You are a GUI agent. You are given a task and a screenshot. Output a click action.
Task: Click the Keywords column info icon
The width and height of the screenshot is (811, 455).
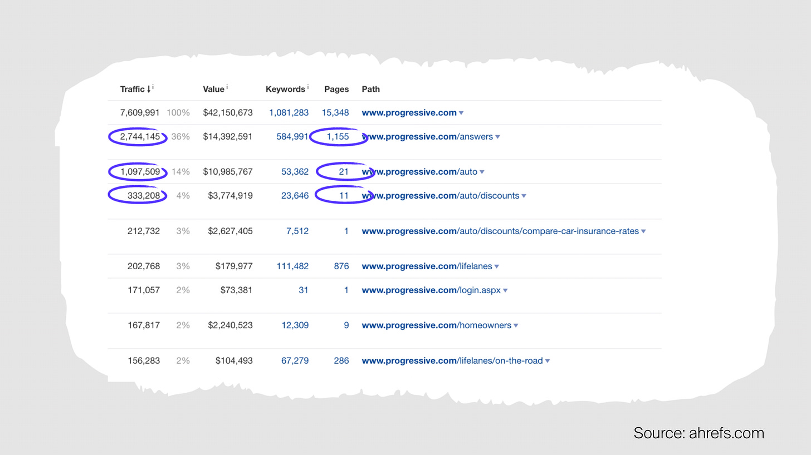click(x=309, y=87)
